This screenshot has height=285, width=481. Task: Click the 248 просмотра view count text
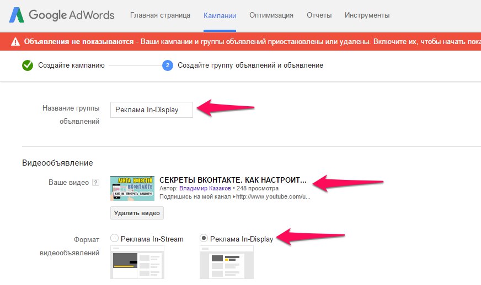[258, 188]
